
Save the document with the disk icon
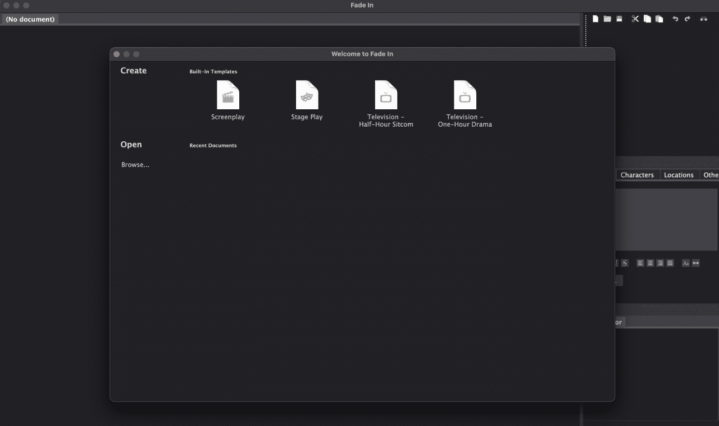click(619, 18)
